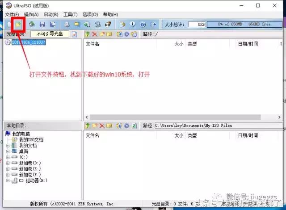Expand the 新加卷(E:) tree node
The width and height of the screenshot is (286, 210).
coord(8,169)
